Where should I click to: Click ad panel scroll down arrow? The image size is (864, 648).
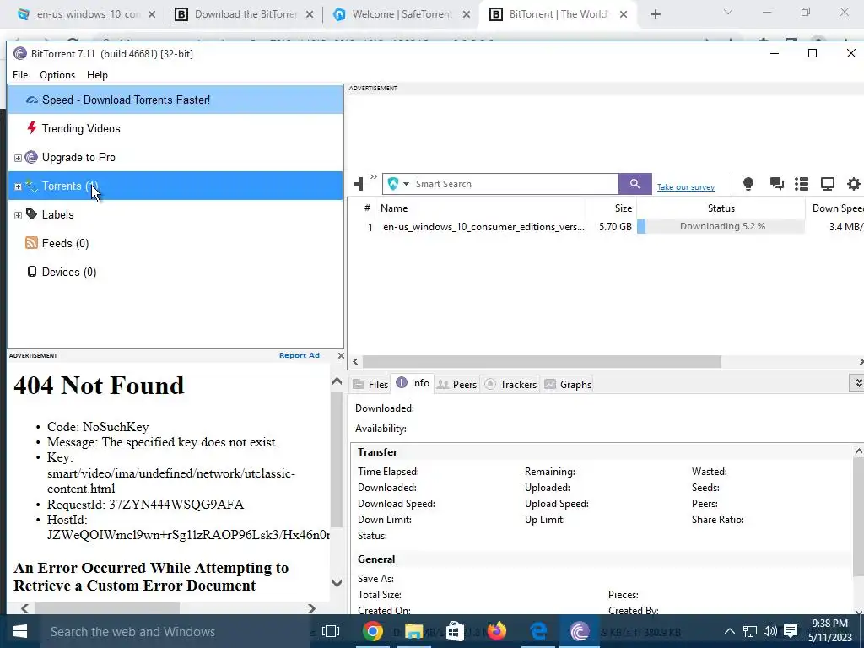tap(337, 583)
